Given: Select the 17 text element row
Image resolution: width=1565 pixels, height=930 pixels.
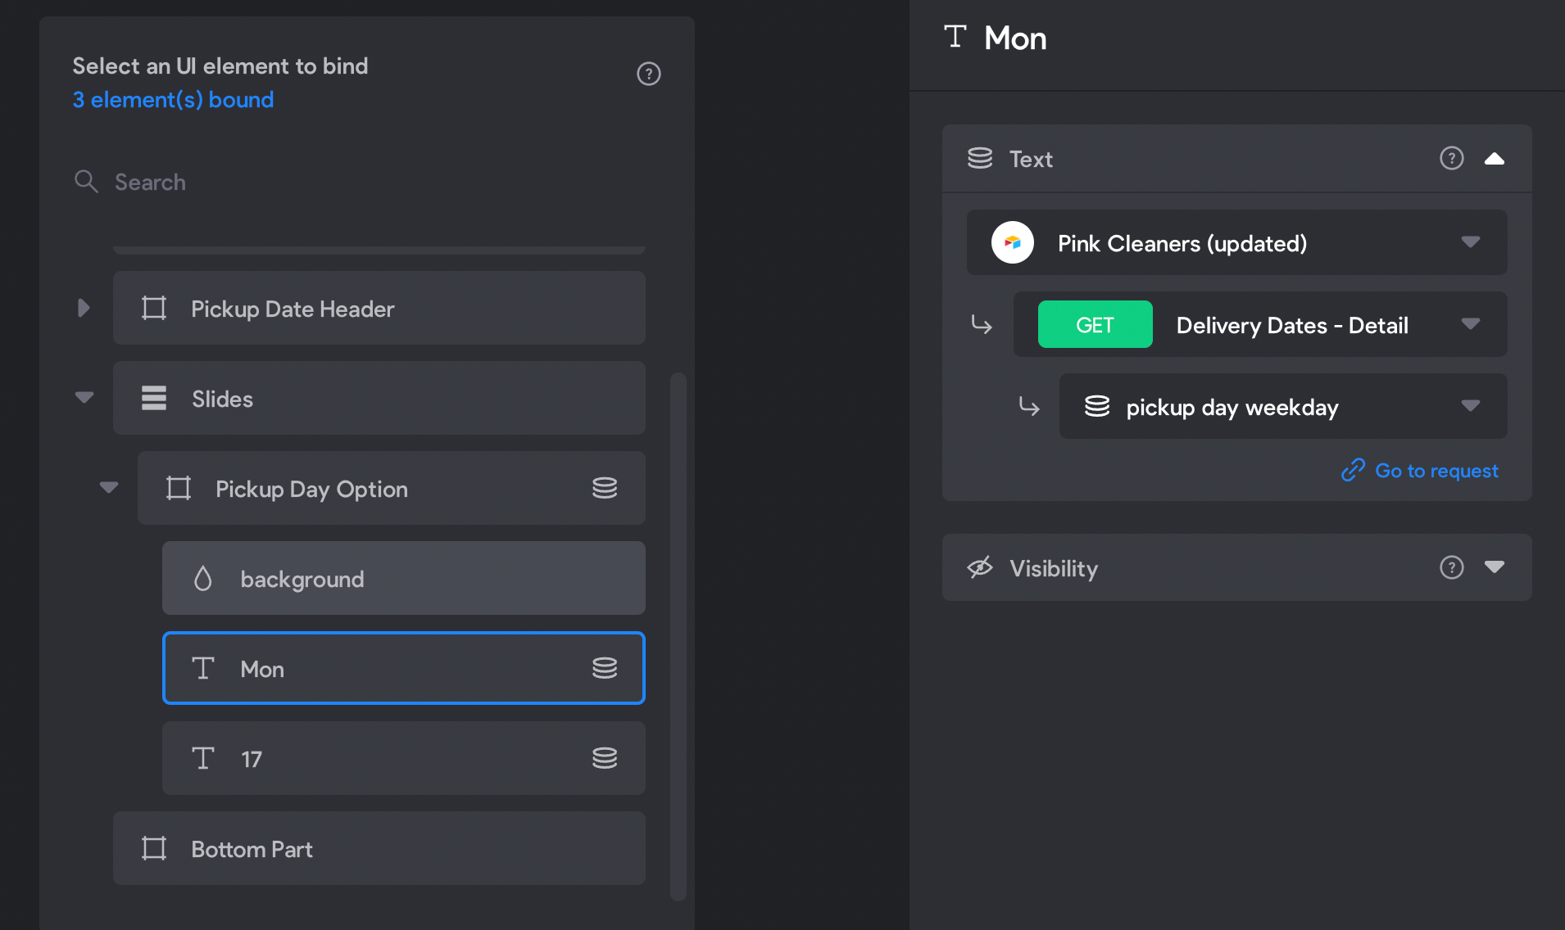Looking at the screenshot, I should click(403, 758).
